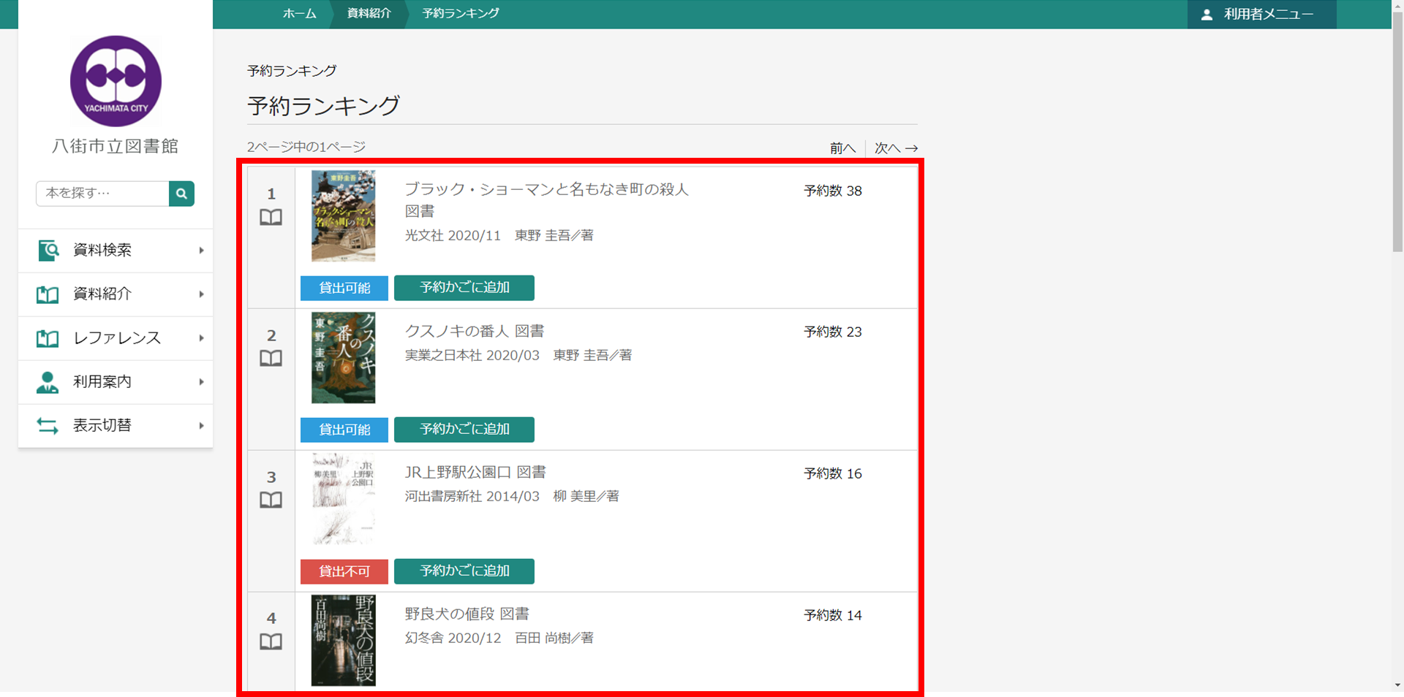
Task: Open title ブラック・ショーマンと名もなき町の殺人
Action: click(x=547, y=189)
